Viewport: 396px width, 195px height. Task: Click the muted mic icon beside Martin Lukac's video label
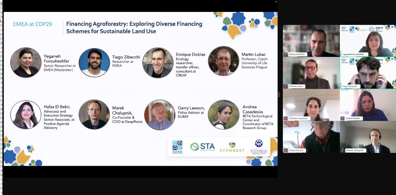pyautogui.click(x=285, y=86)
